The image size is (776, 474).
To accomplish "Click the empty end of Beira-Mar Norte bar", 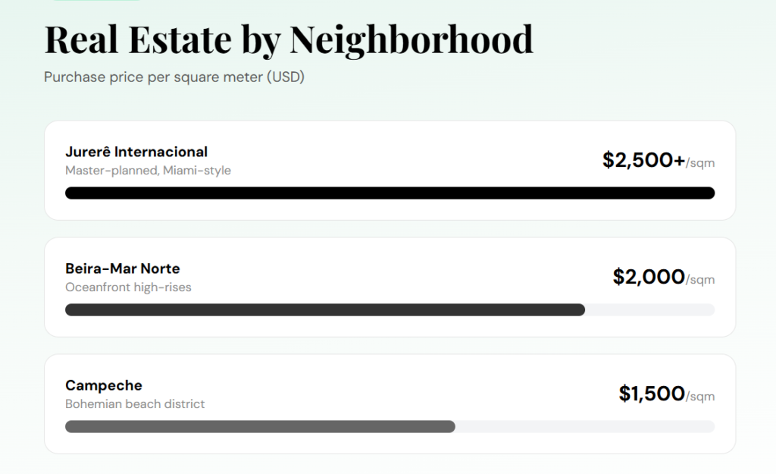I will (649, 309).
